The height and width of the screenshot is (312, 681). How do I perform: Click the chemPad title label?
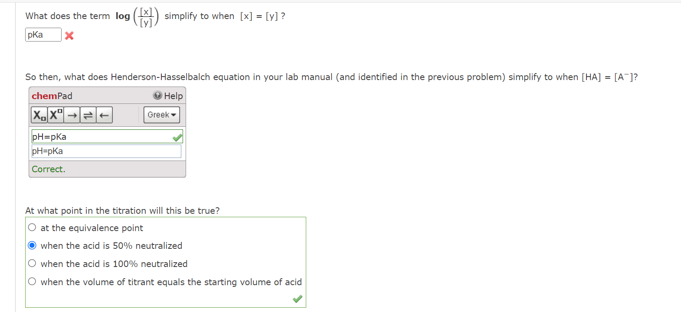tap(52, 96)
